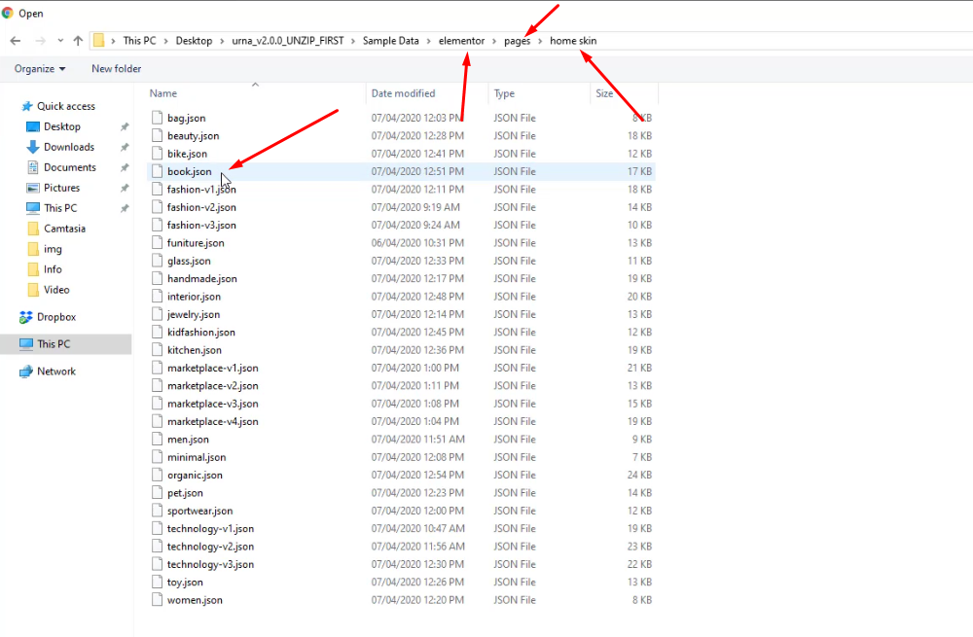The width and height of the screenshot is (973, 637).
Task: Select 'This PC' breadcrumb in address bar
Action: point(139,41)
